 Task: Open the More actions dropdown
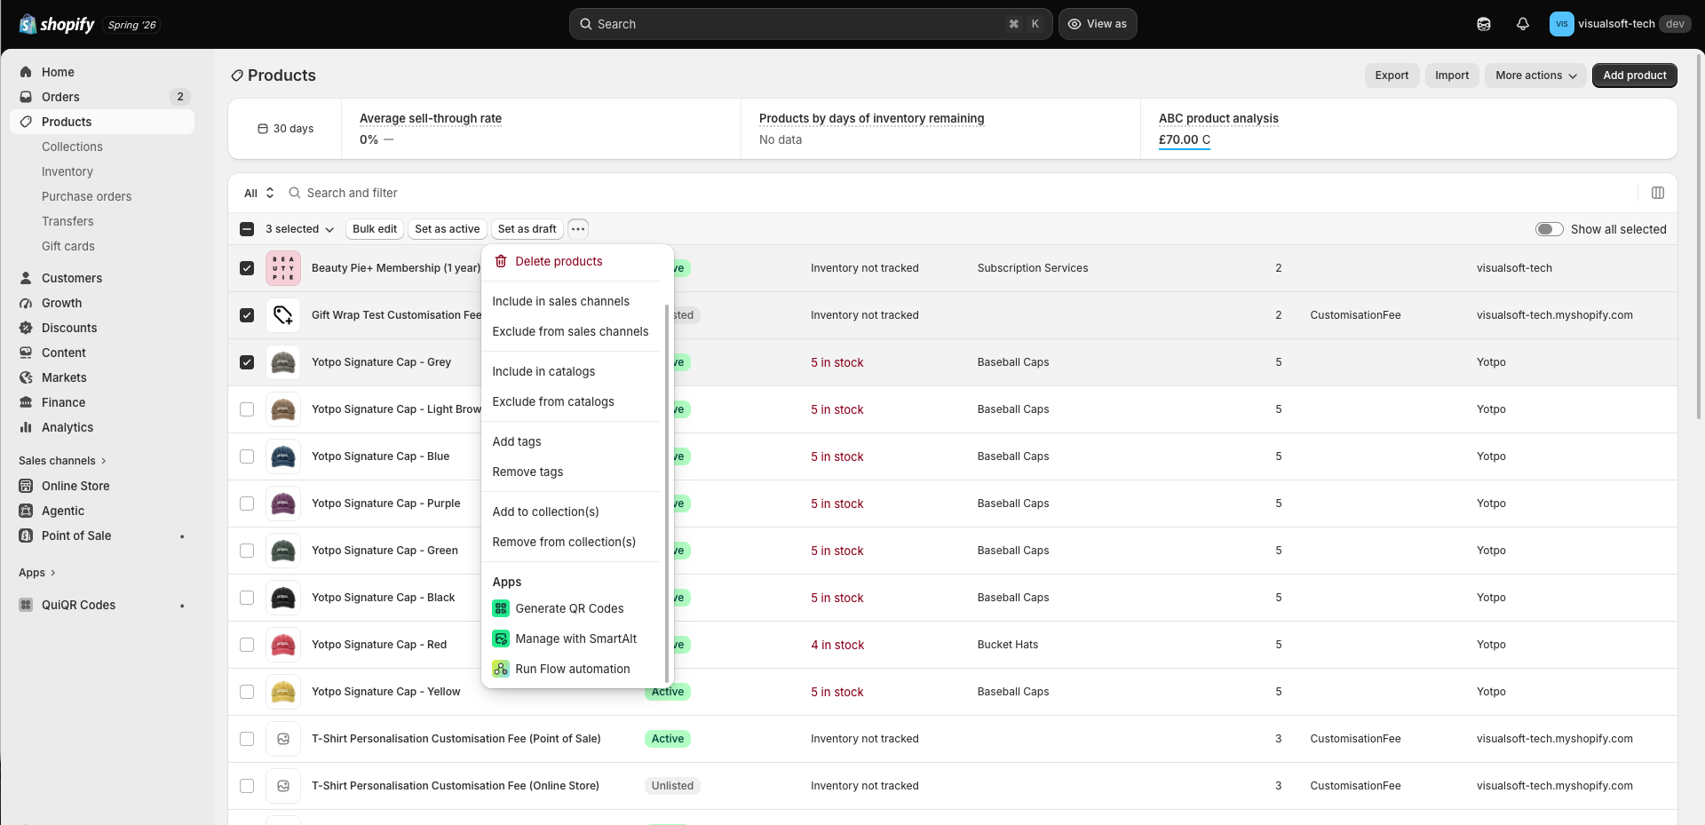[1536, 75]
